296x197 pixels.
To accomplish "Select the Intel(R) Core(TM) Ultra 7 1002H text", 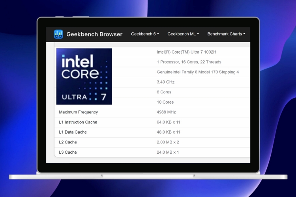I will pos(186,52).
